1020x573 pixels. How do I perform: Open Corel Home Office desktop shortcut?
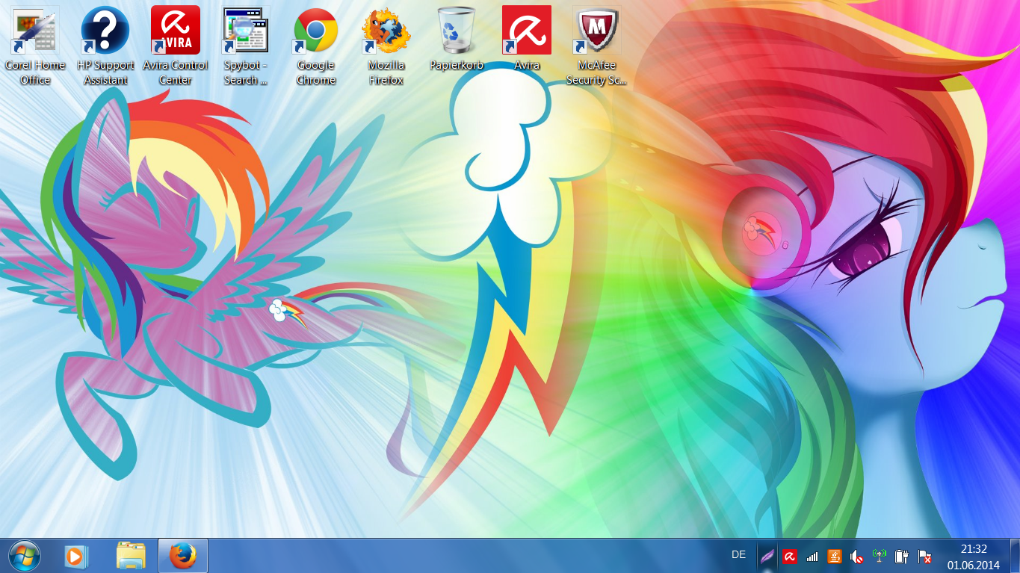pyautogui.click(x=35, y=46)
